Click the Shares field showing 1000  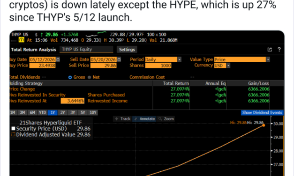(158, 66)
